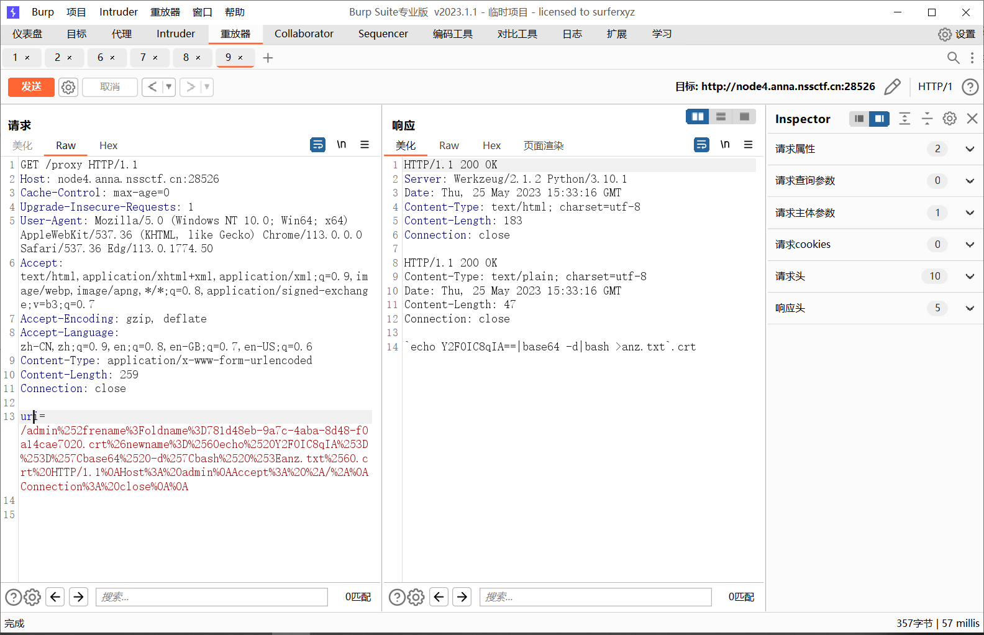Edit target with pencil icon

coord(892,86)
